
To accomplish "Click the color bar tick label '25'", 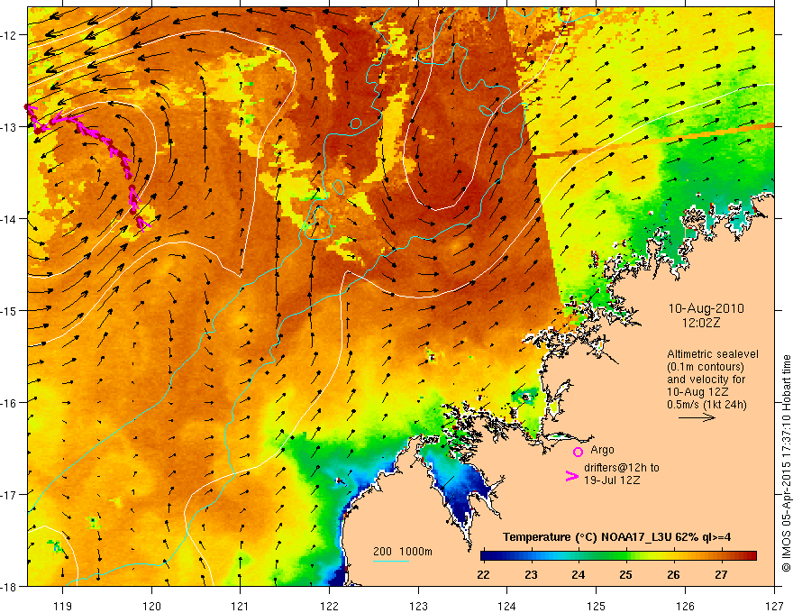I will click(x=625, y=574).
